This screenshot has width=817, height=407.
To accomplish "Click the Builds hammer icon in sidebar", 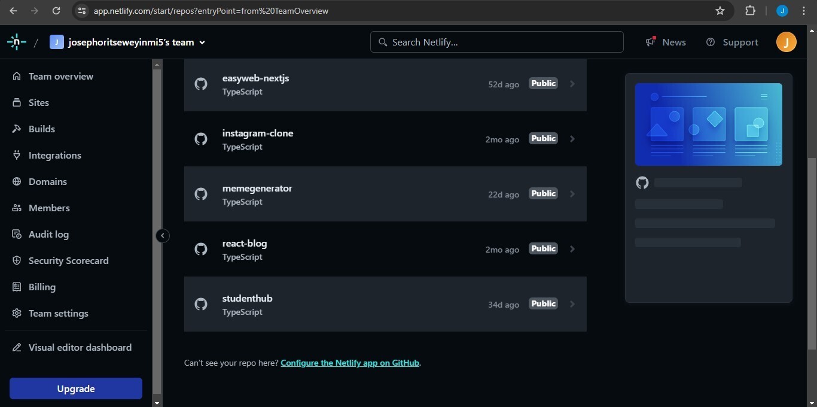I will click(x=17, y=129).
